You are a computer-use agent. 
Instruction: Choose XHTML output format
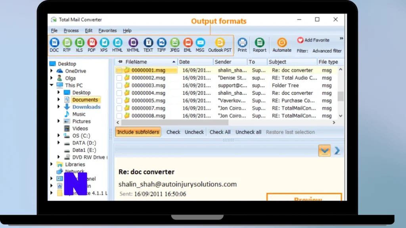133,45
